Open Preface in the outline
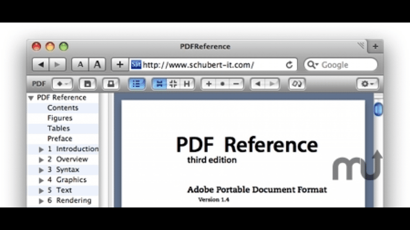This screenshot has width=410, height=230. [x=60, y=138]
